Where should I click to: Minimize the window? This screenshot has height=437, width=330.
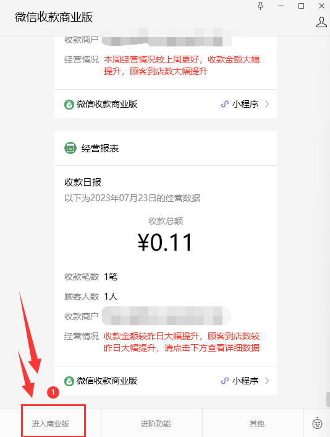pos(281,6)
